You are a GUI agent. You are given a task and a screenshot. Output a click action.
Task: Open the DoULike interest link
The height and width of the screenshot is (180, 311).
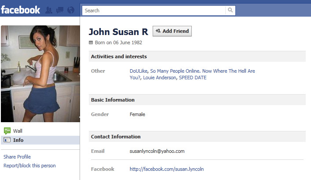(139, 71)
